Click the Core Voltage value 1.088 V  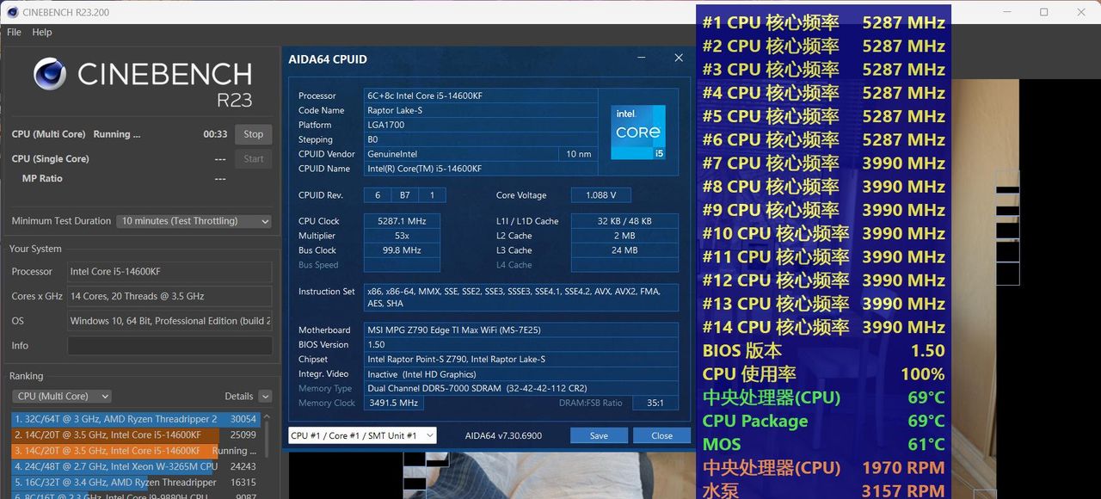click(x=600, y=195)
